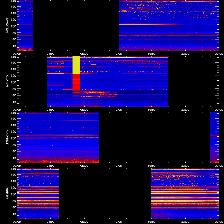Image resolution: width=224 pixels, height=224 pixels.
Task: Click the 40 frequency label on Holloman axis
Action: pos(14,46)
